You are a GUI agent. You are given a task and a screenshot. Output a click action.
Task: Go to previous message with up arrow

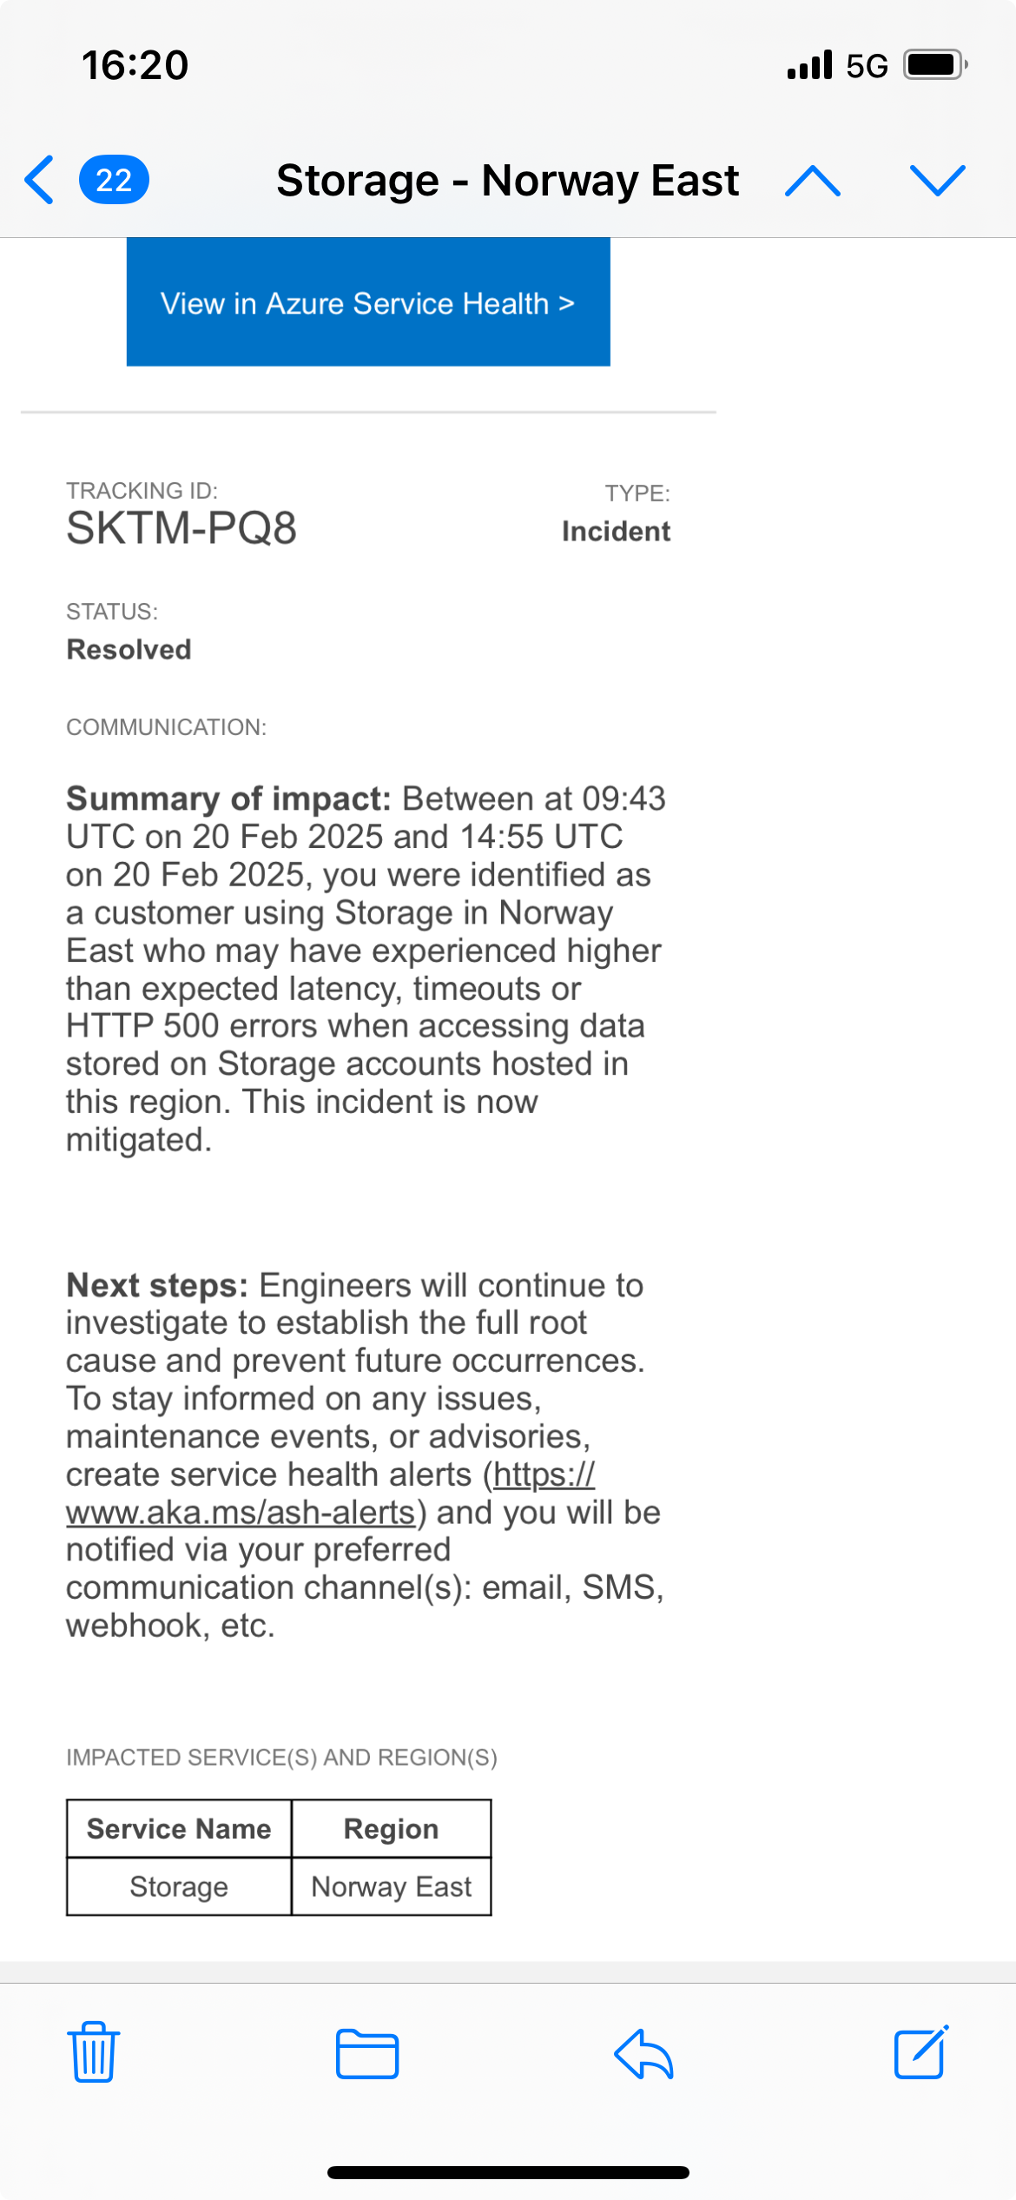point(812,180)
